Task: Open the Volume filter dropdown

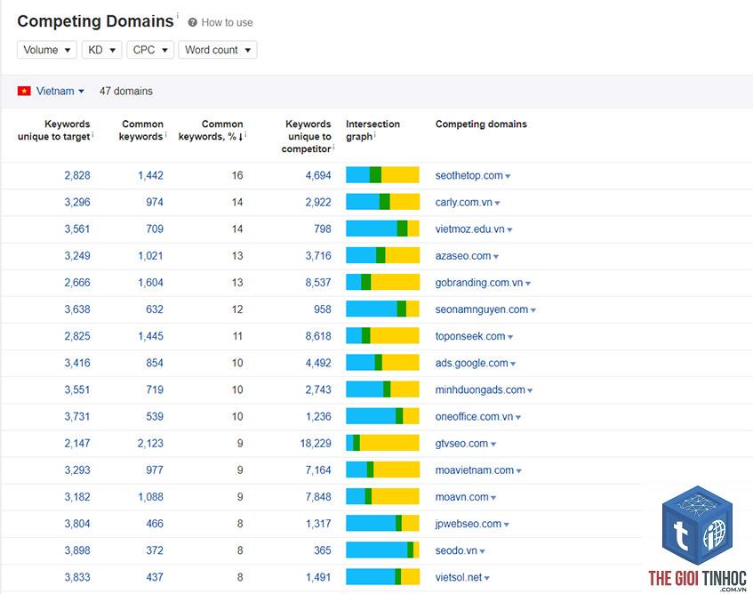Action: (x=46, y=50)
